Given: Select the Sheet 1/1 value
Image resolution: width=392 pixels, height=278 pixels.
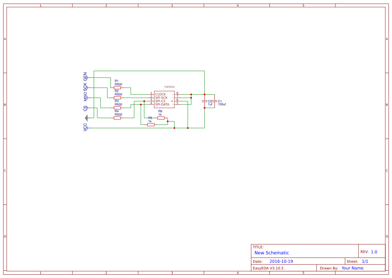Looking at the screenshot, I should click(x=365, y=261).
